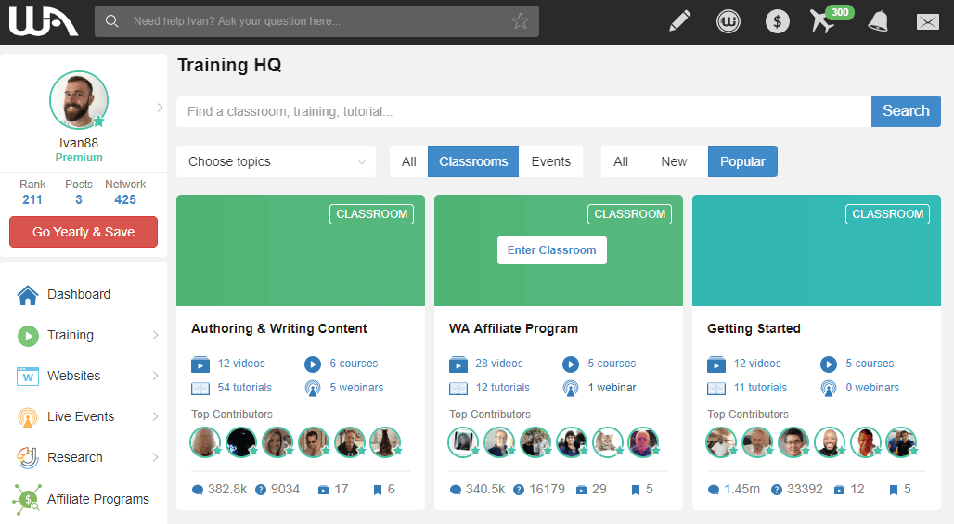Click first top contributor avatar in Getting Started
954x524 pixels.
coord(721,442)
